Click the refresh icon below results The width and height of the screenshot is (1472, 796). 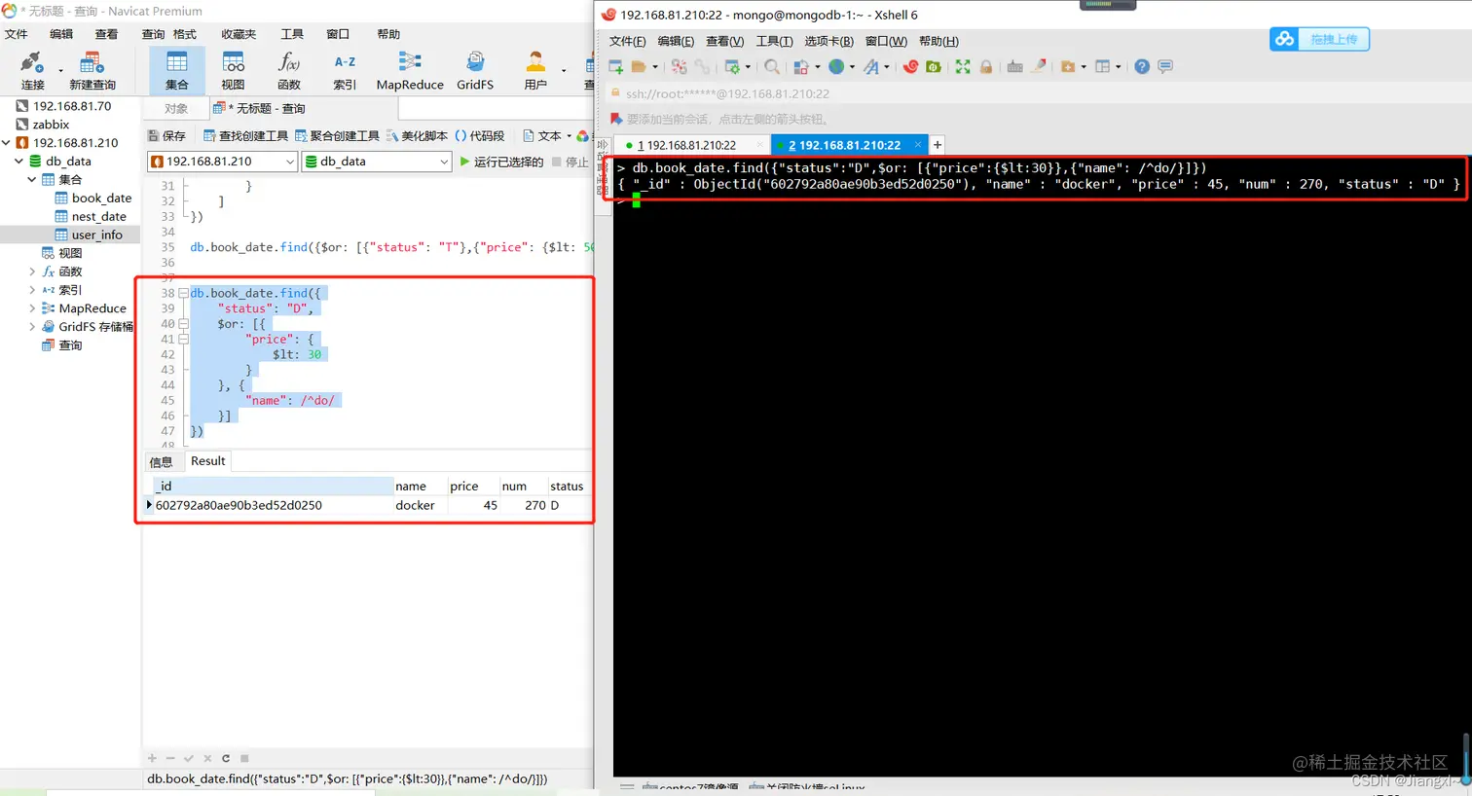[226, 758]
